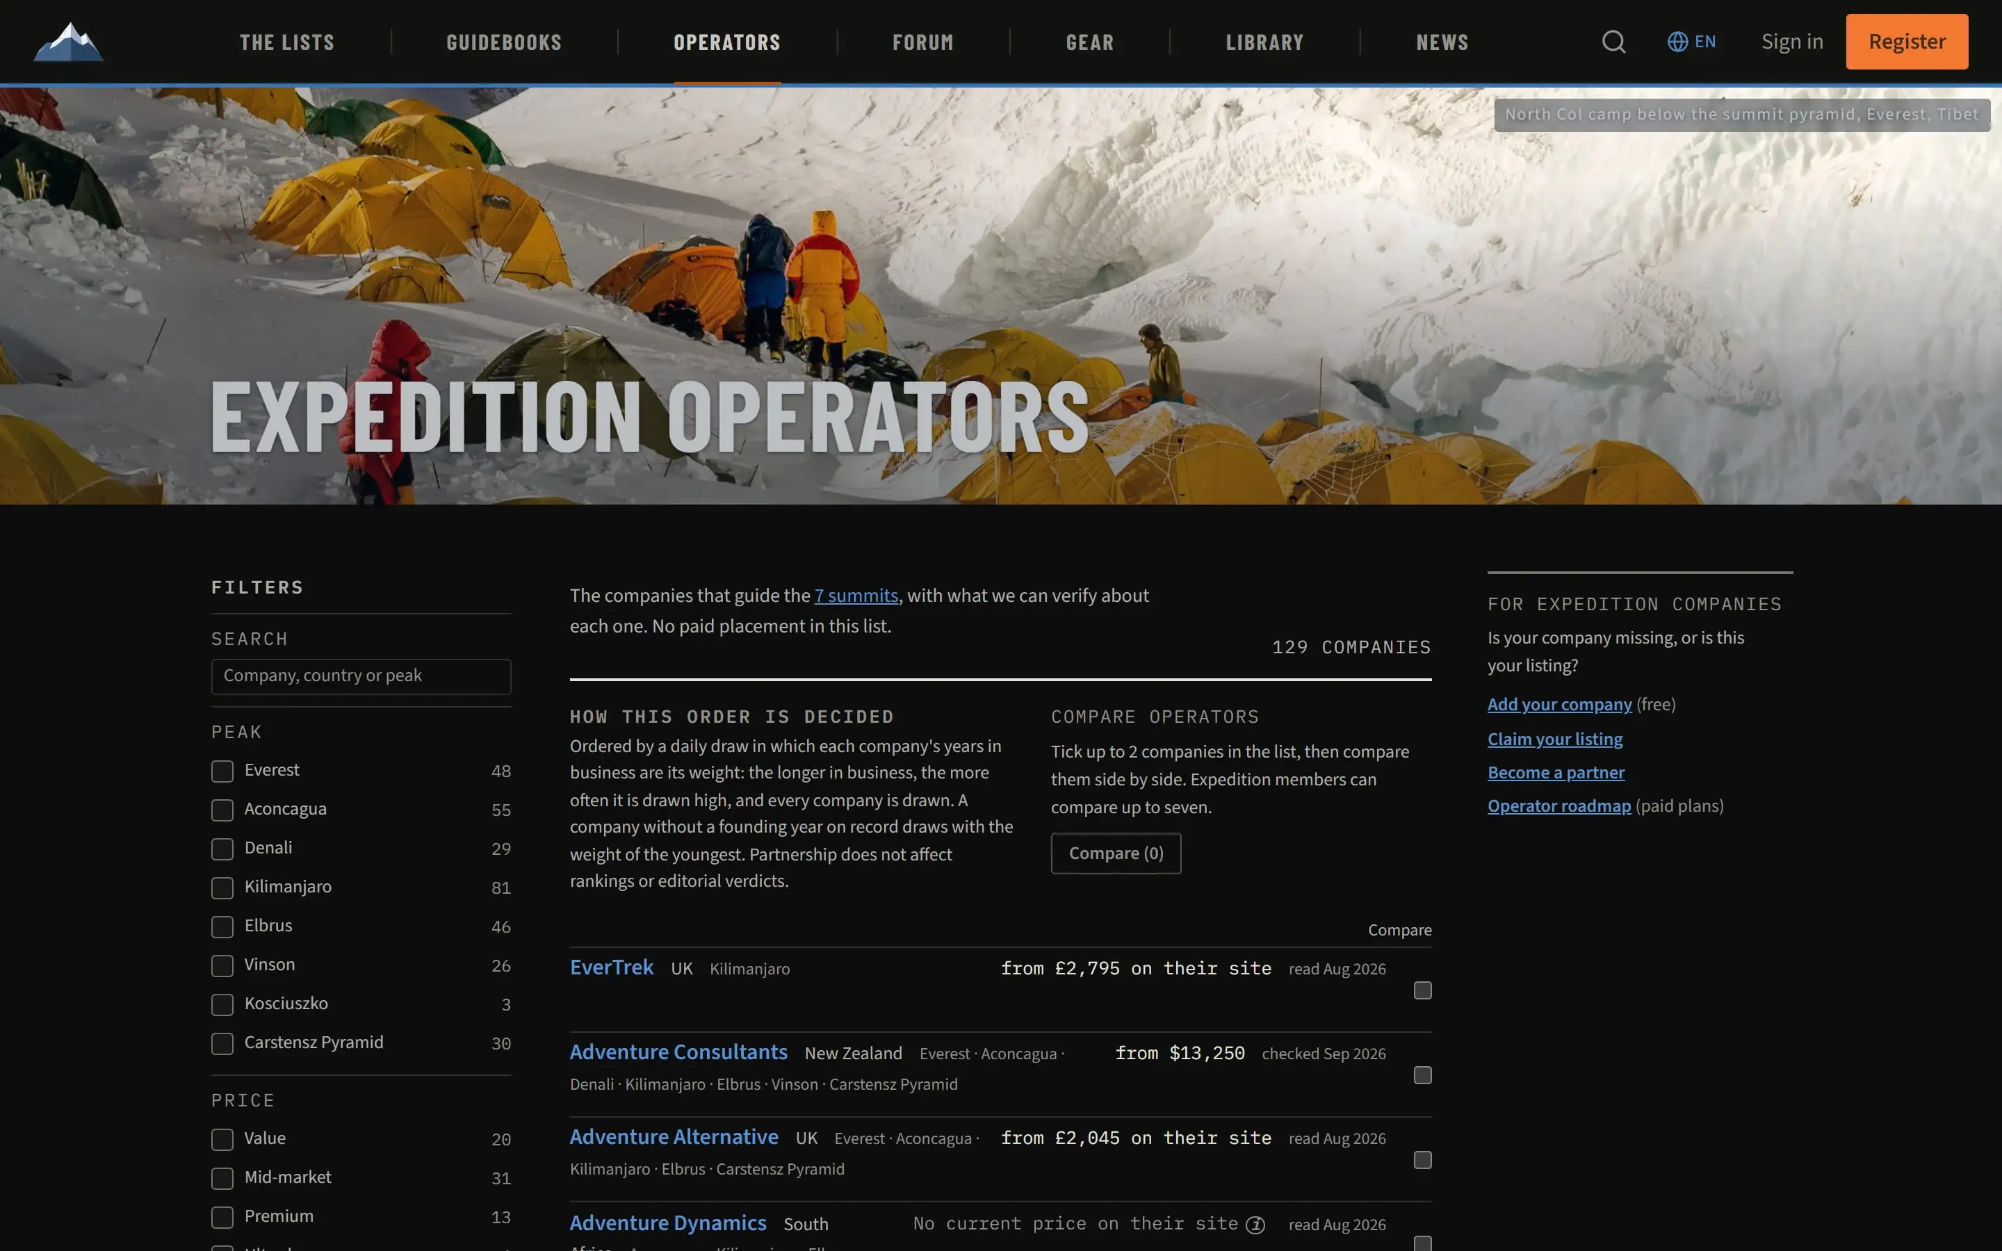This screenshot has width=2002, height=1251.
Task: Go to the GUIDEBOOKS menu item
Action: (504, 42)
